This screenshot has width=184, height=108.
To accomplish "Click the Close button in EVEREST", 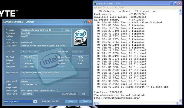I will [x=85, y=102].
